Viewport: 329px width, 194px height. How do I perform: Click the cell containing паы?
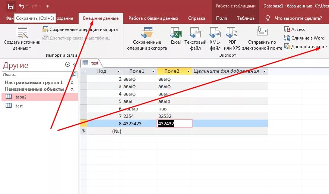pyautogui.click(x=175, y=109)
